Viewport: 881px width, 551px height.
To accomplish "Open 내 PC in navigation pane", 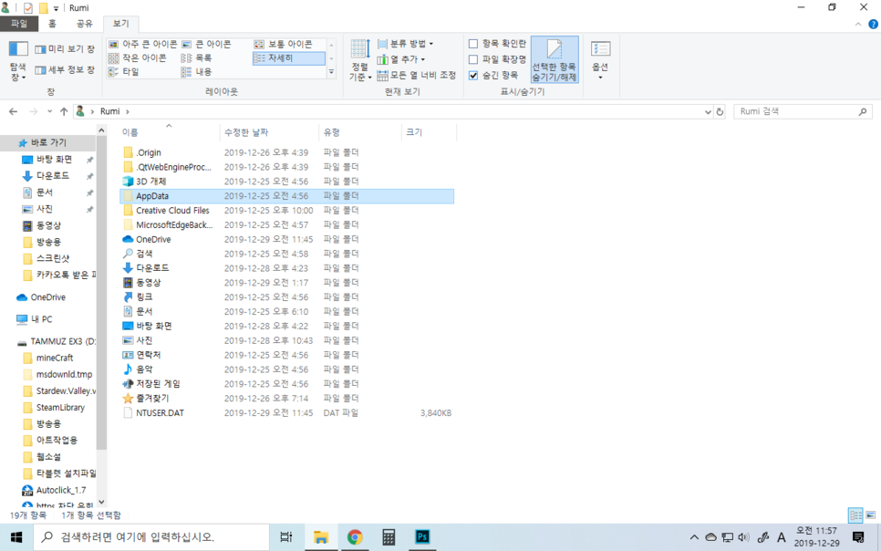I will pos(42,319).
